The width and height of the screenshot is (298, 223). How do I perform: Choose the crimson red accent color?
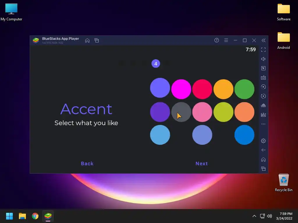pos(202,89)
